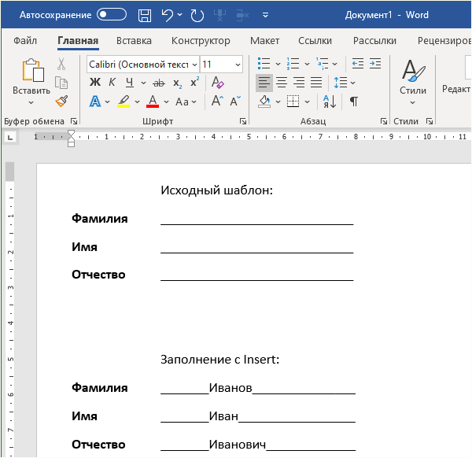Viewport: 472px width, 458px height.
Task: Click the Save floppy disk icon
Action: [x=145, y=15]
